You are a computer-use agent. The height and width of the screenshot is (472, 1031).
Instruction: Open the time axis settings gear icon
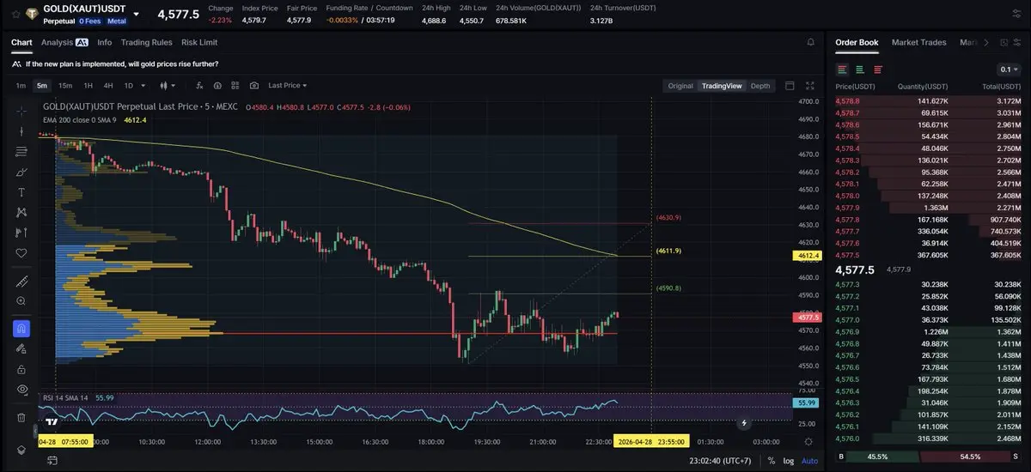tap(808, 441)
